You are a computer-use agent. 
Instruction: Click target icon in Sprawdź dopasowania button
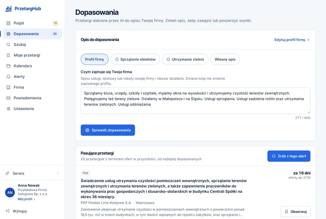(x=87, y=130)
